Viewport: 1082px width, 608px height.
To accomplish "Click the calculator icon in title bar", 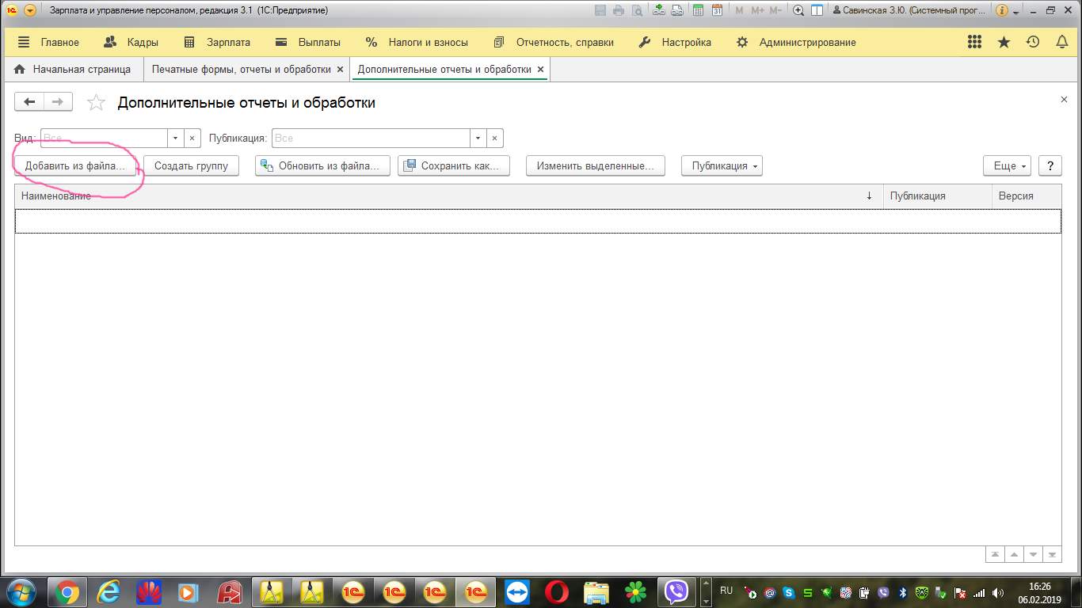I will (698, 10).
